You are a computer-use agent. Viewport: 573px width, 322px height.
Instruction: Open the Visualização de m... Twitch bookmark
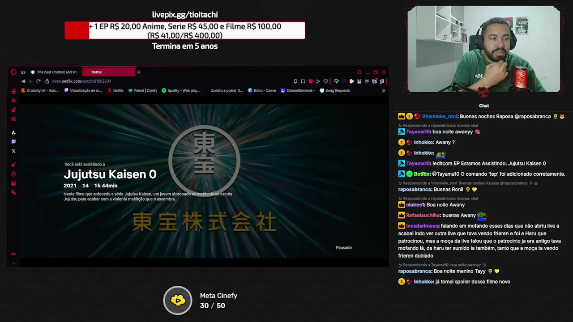pos(83,90)
